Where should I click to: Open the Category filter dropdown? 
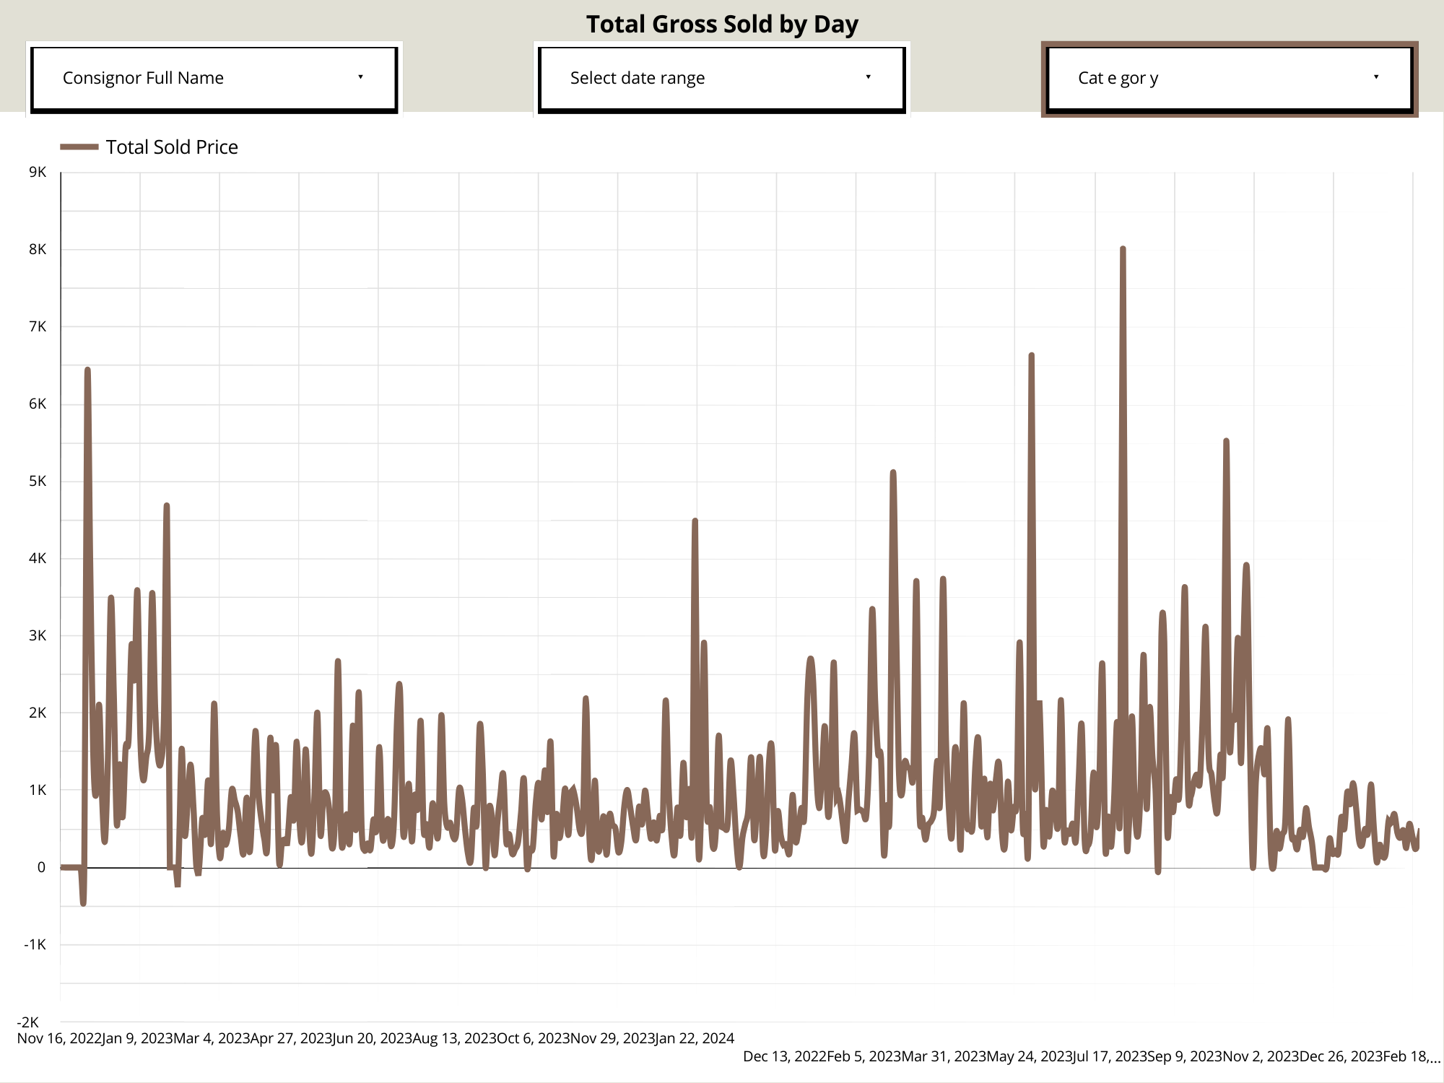point(1229,78)
